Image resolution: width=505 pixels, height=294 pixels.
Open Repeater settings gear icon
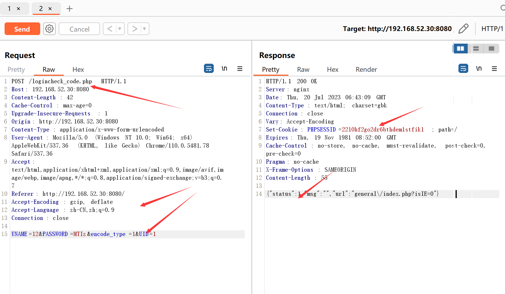(49, 29)
